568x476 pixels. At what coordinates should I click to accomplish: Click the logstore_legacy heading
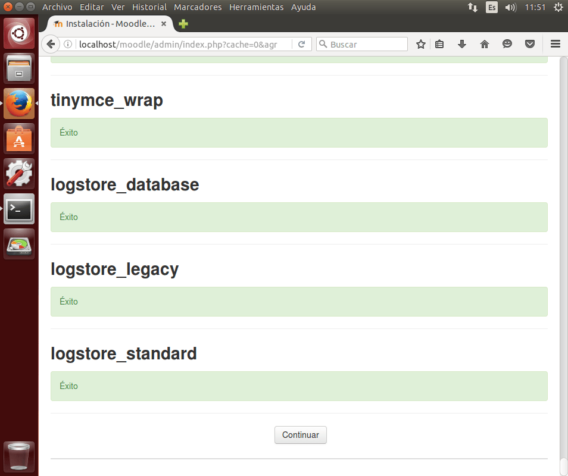[x=115, y=270]
